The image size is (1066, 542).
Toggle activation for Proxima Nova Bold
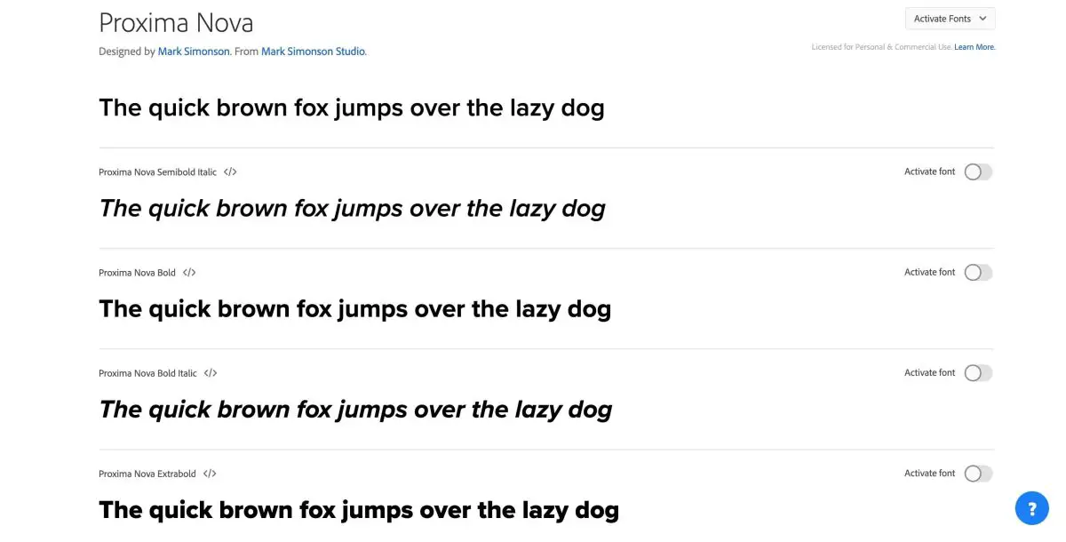point(978,272)
